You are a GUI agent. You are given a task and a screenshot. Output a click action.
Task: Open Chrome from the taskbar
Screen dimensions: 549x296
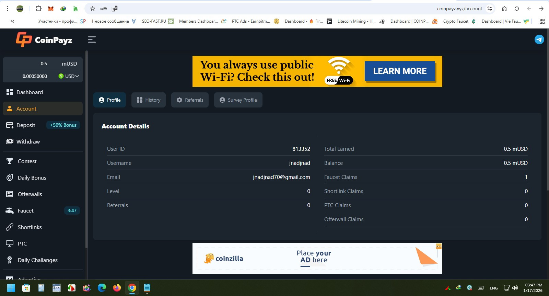tap(132, 288)
